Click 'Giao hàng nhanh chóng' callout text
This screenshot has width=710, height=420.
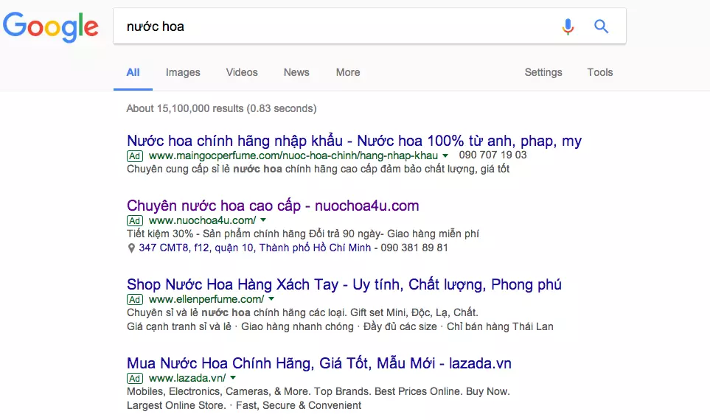click(x=298, y=326)
